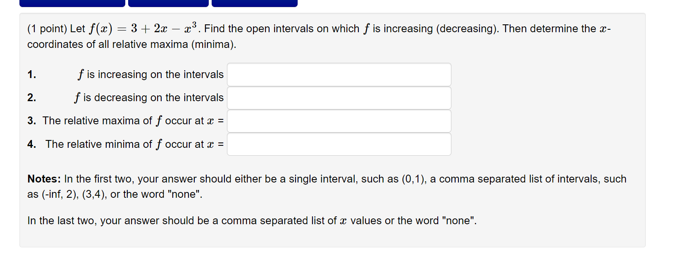Click the rightmost blue navigation button
Screen dimensions: 685x256
[255, 3]
